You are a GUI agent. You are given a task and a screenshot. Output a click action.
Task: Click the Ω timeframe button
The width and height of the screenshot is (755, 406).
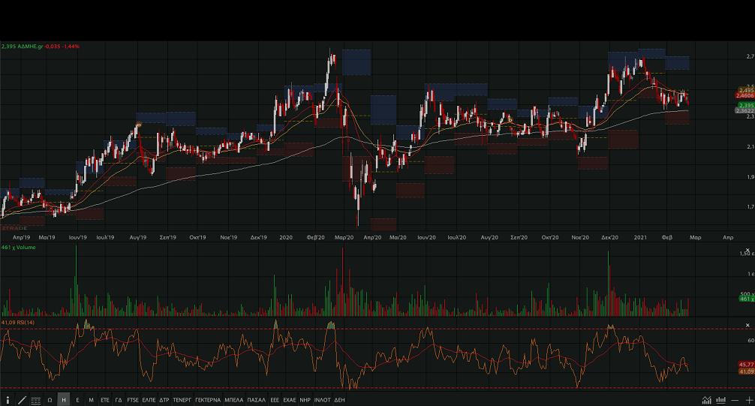50,400
